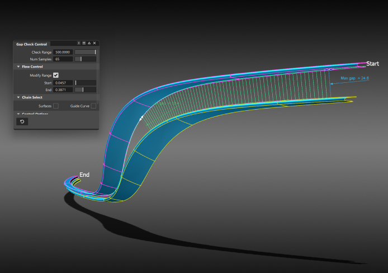Image resolution: width=388 pixels, height=273 pixels.
Task: Click the panel menu (three lines) icon
Action: (84, 43)
